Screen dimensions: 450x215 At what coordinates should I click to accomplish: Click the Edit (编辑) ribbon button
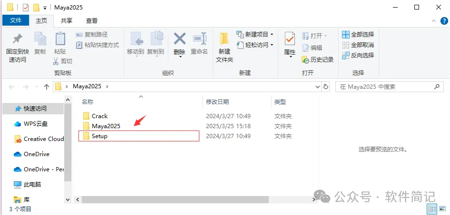pyautogui.click(x=312, y=48)
